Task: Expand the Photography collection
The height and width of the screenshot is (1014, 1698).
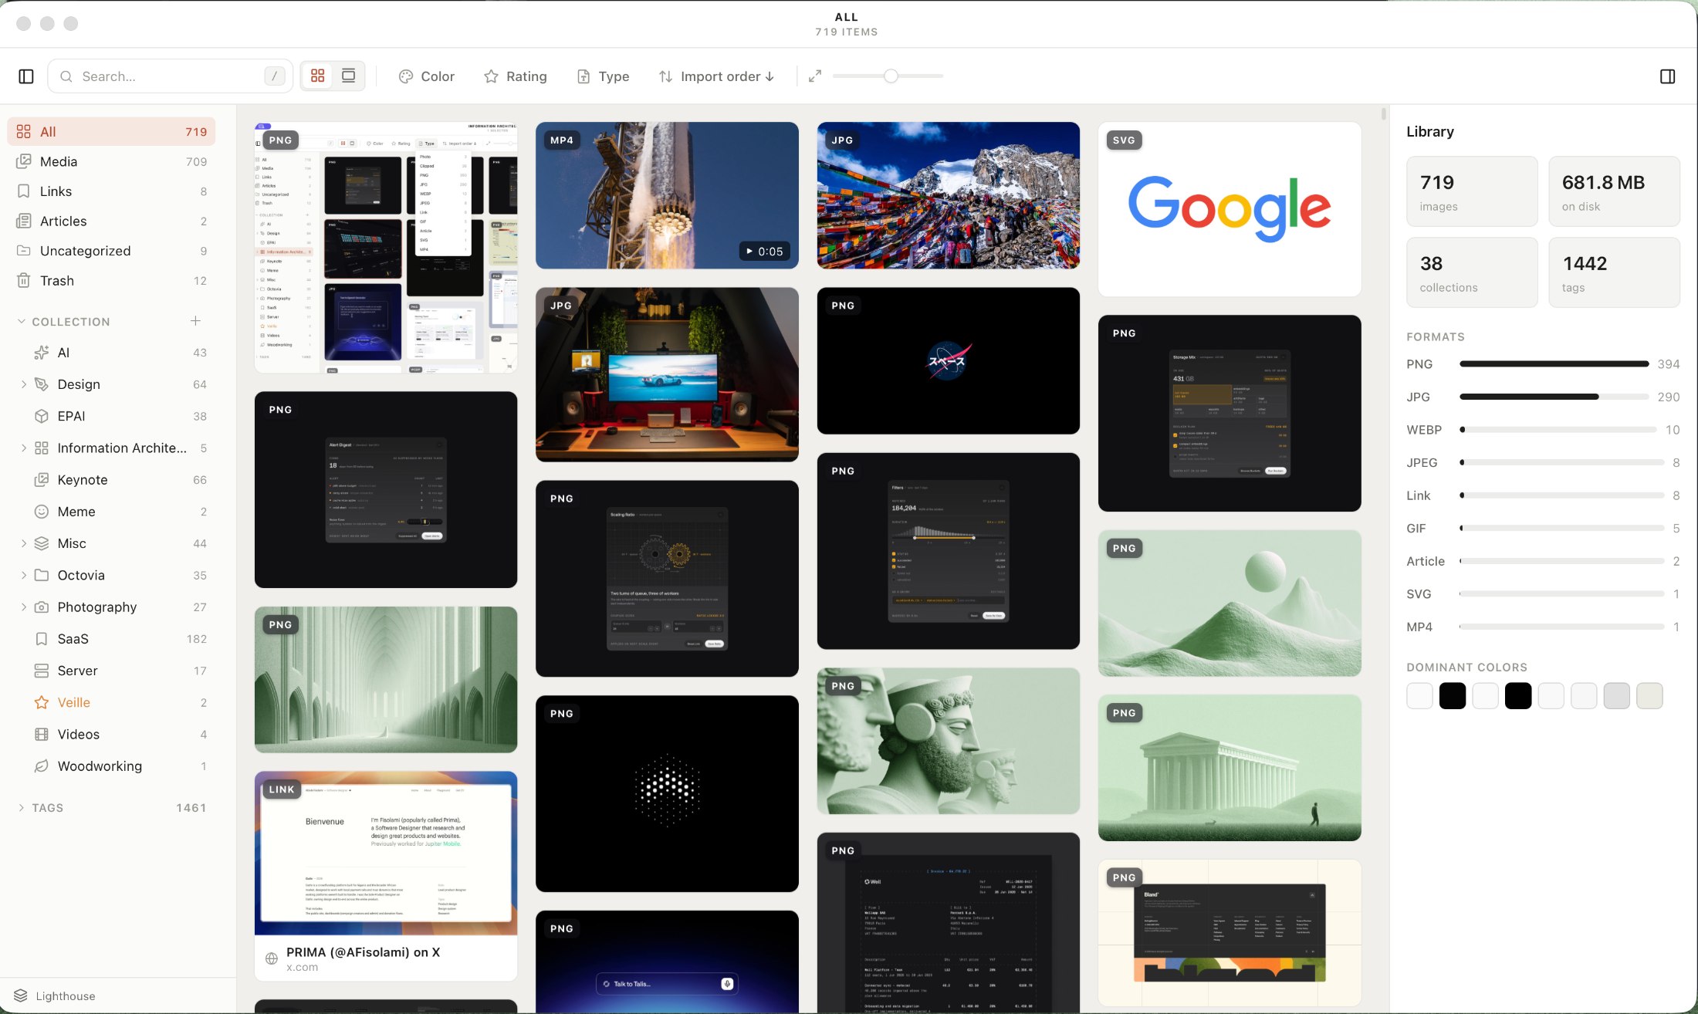Action: click(24, 607)
